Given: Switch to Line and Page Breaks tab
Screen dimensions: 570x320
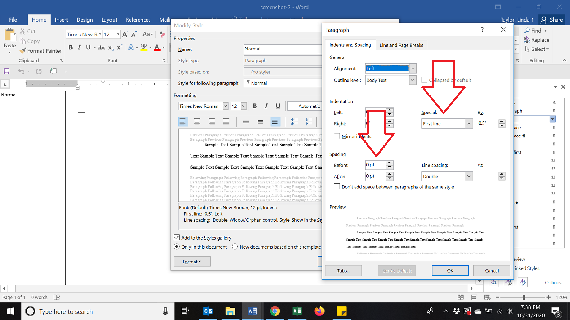Looking at the screenshot, I should pyautogui.click(x=401, y=45).
